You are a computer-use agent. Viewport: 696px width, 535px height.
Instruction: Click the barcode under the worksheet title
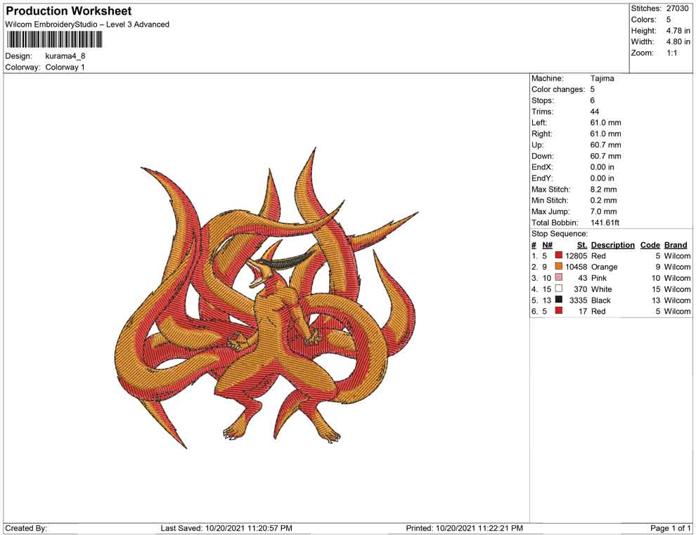click(54, 39)
